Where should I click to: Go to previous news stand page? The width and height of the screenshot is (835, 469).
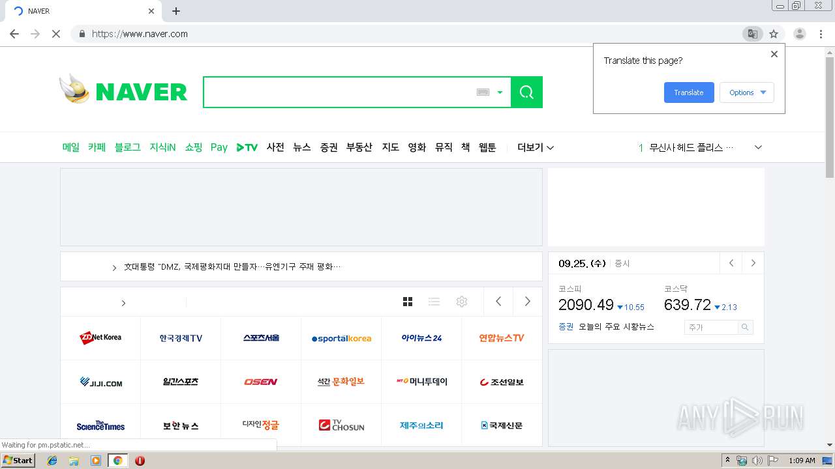pyautogui.click(x=498, y=302)
